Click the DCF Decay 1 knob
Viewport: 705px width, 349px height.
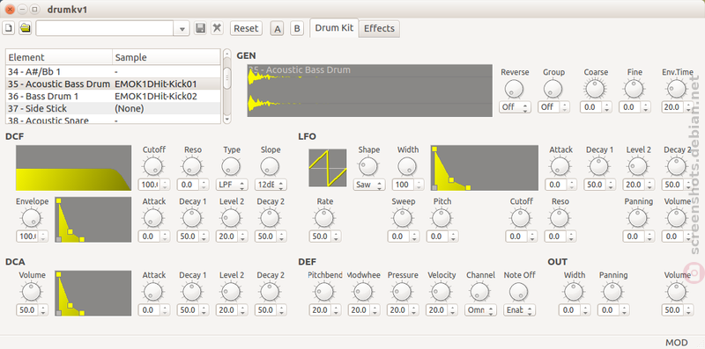192,219
